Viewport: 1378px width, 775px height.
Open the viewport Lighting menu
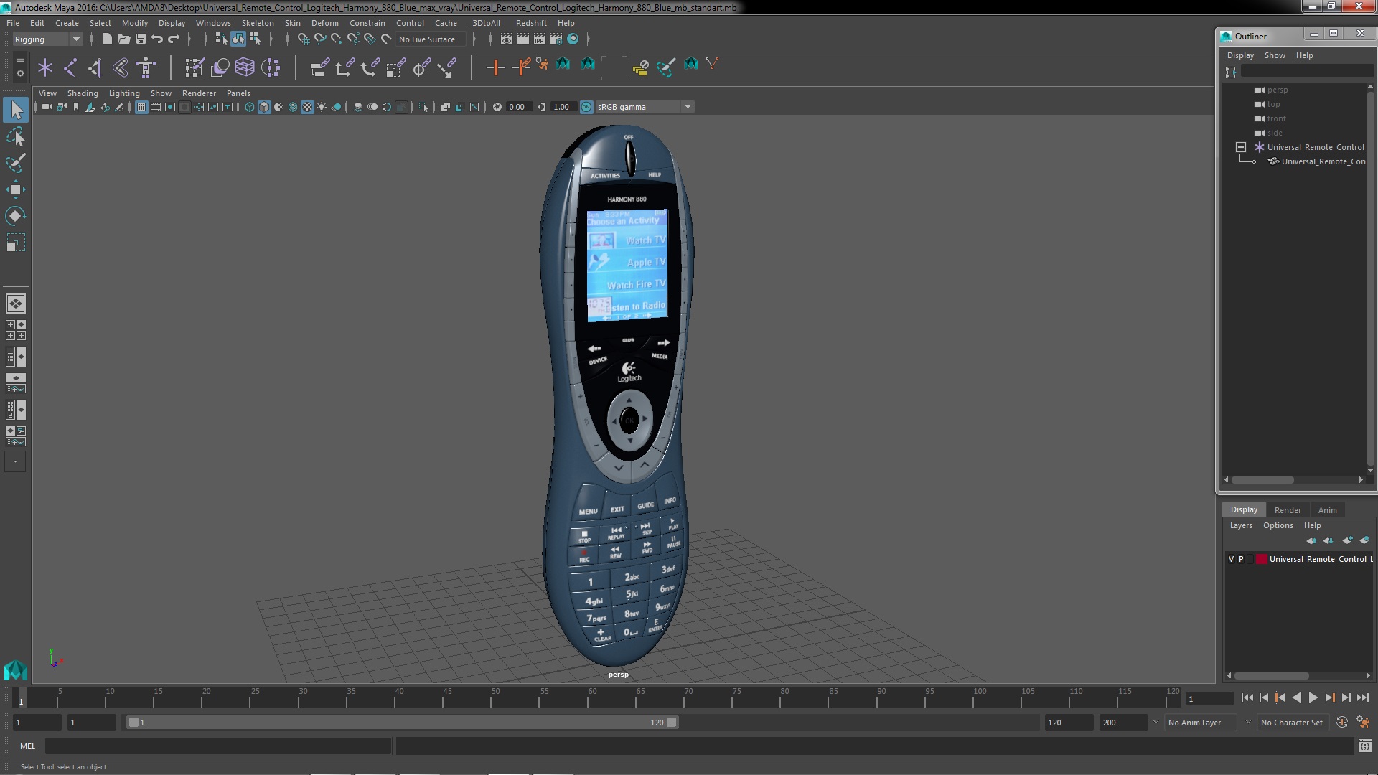124,93
